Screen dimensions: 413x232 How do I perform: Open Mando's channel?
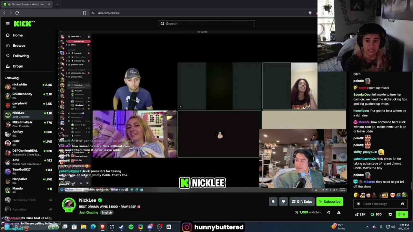[x=28, y=190]
